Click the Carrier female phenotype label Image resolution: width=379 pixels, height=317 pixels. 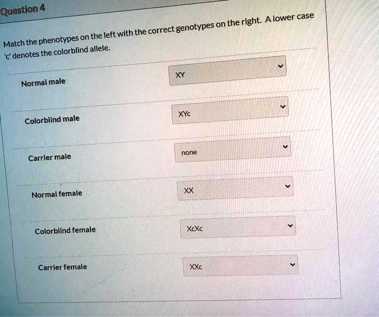62,267
